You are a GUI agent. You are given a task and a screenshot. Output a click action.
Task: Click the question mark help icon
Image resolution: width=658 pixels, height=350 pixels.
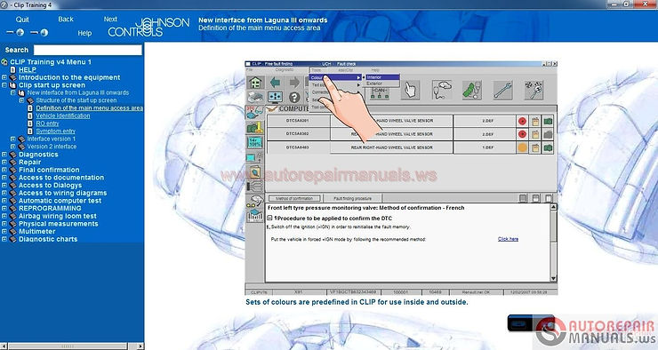[294, 97]
